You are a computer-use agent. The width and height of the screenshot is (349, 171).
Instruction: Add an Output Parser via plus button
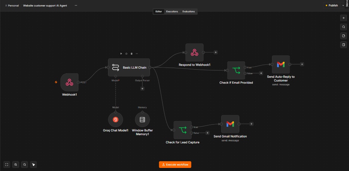tap(142, 88)
